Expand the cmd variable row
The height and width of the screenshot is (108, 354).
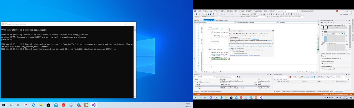coord(196,81)
